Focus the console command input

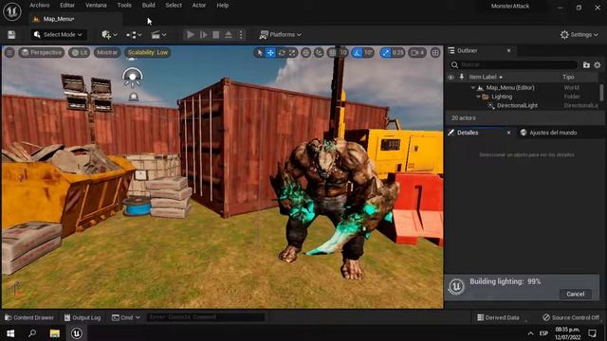pos(206,317)
